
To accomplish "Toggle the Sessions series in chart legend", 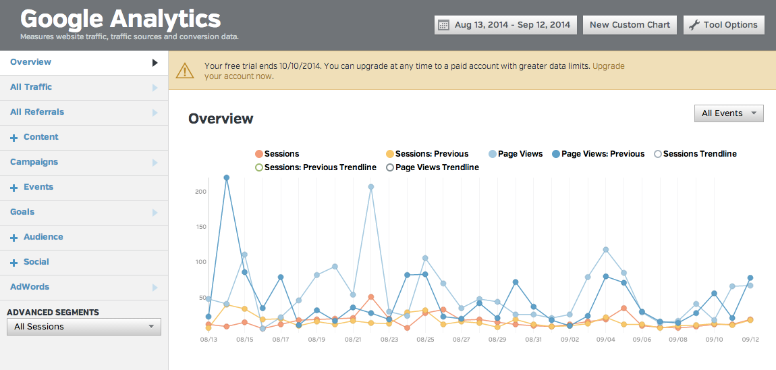I will (277, 154).
